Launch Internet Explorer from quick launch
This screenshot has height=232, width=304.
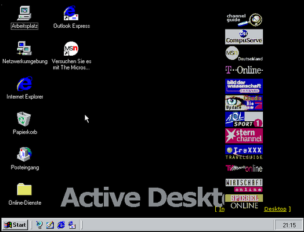point(61,225)
